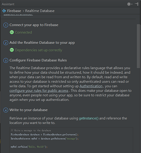
Task: Open the Assistant gear settings icon
Action: (129, 4)
